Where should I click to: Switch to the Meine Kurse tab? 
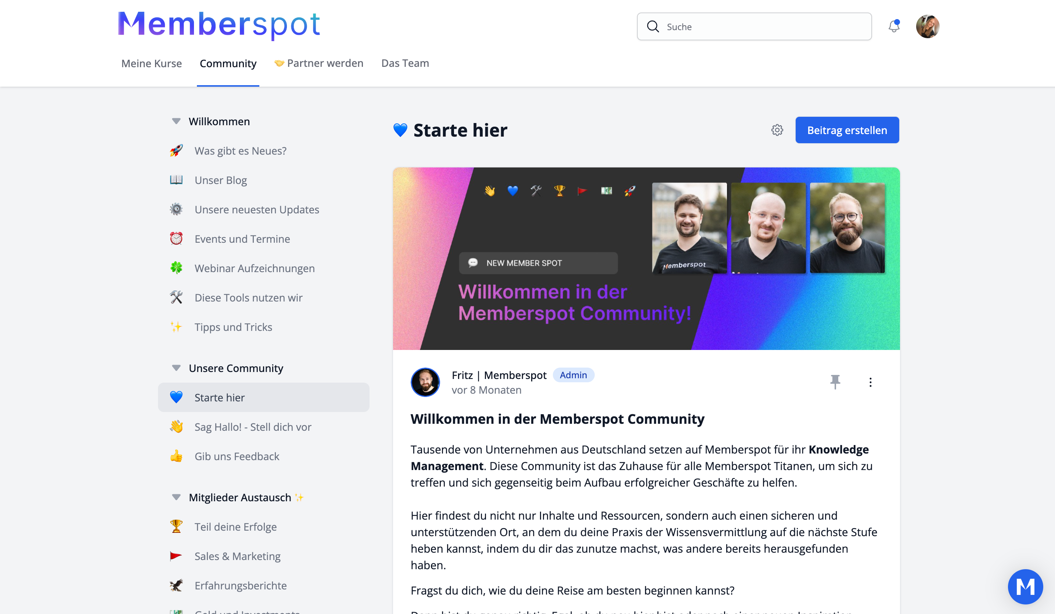(x=152, y=63)
